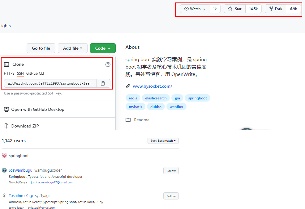
Task: Open with GitHub Desktop
Action: [37, 109]
